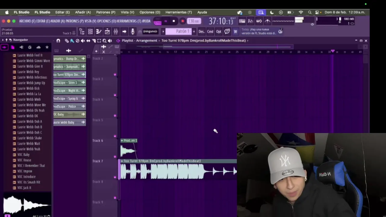Image resolution: width=386 pixels, height=217 pixels.
Task: Toggle the Pat/Song mode switch
Action: (157, 21)
